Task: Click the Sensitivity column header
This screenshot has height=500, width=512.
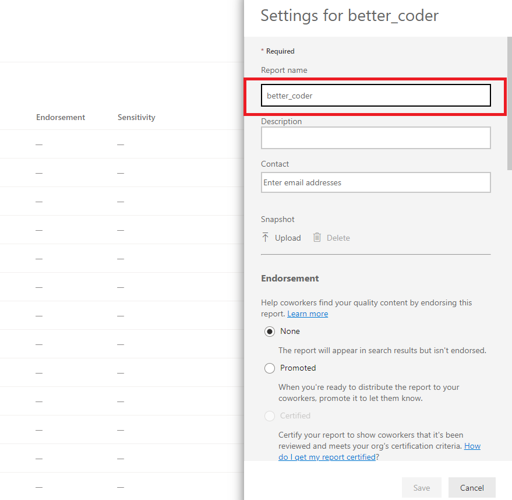Action: pyautogui.click(x=136, y=117)
